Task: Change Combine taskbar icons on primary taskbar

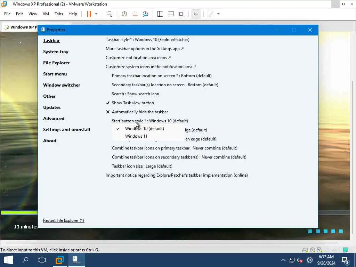Action: (175, 148)
